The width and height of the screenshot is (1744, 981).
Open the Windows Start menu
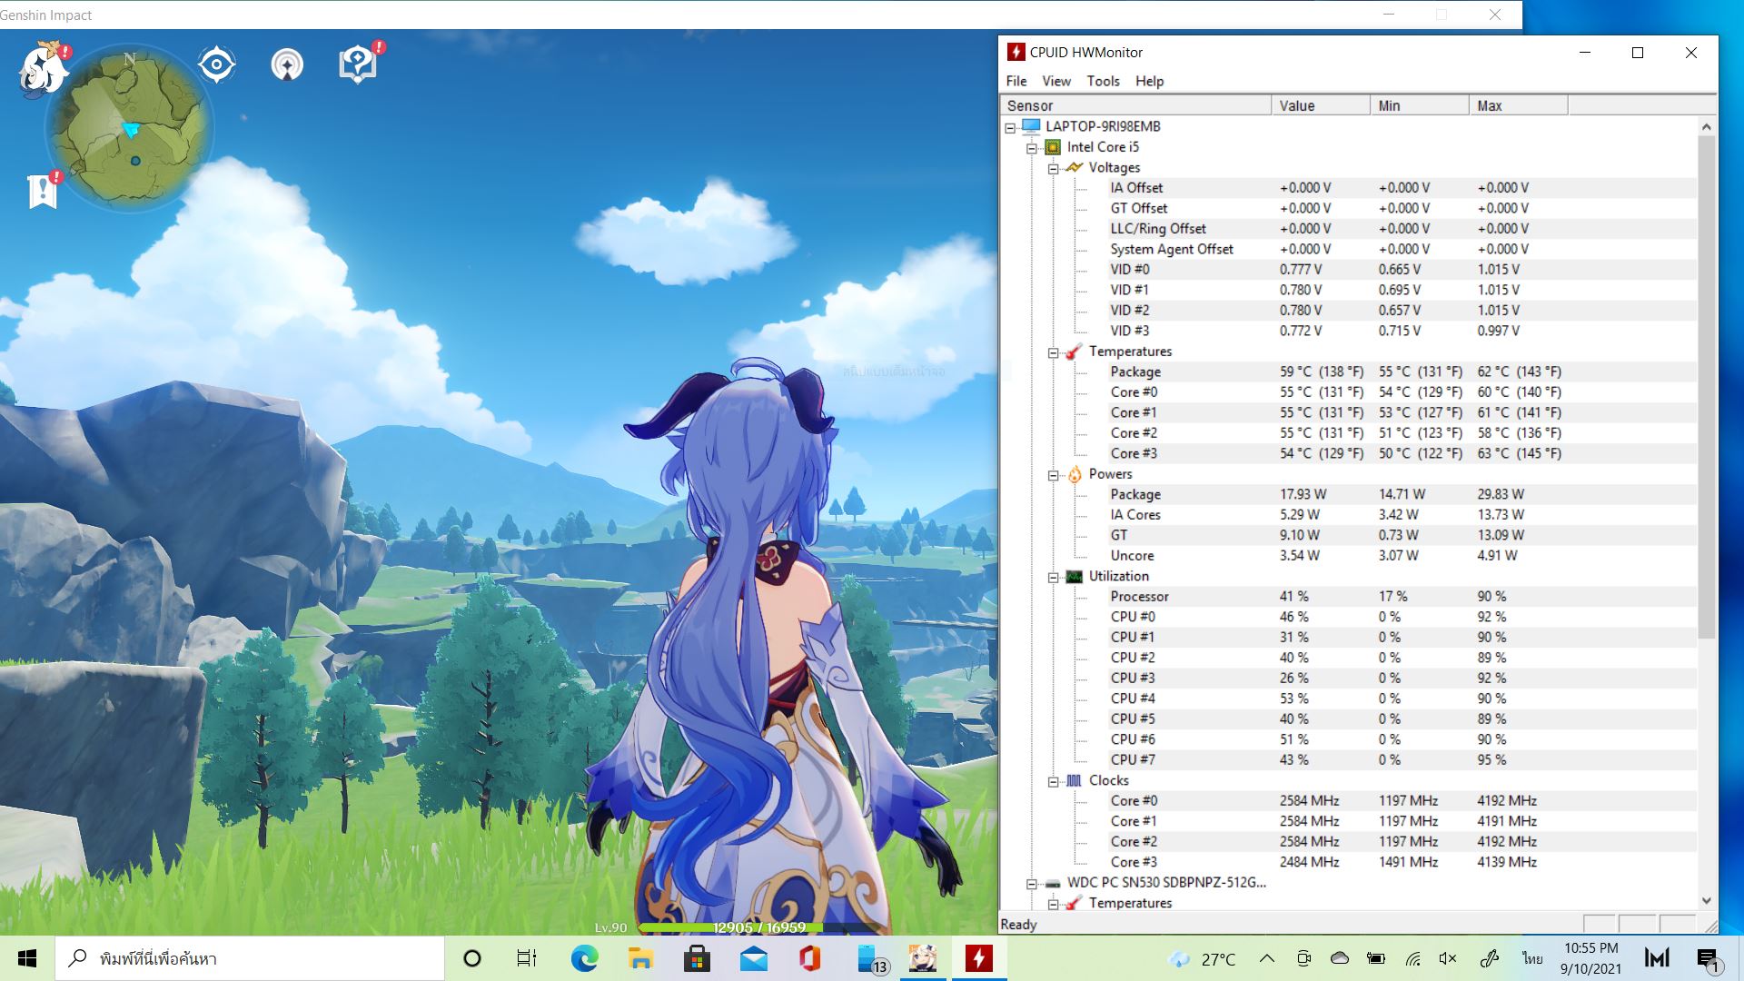click(x=27, y=958)
